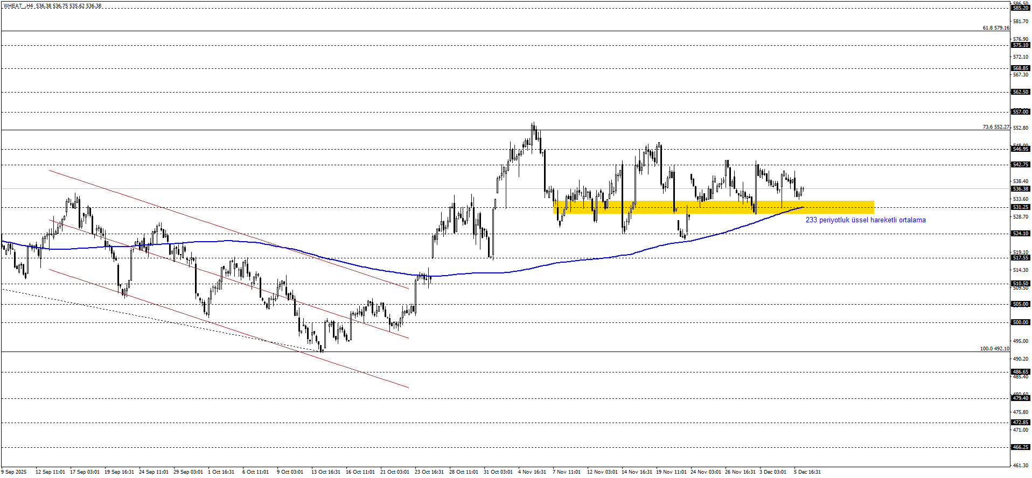
Task: Click the 5 Dec 16:31 time label
Action: (807, 472)
